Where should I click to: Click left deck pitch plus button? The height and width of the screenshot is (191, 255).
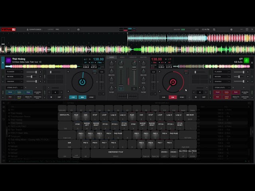point(103,94)
